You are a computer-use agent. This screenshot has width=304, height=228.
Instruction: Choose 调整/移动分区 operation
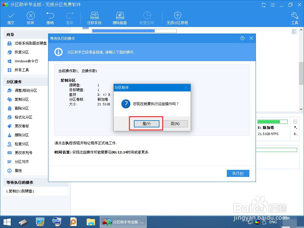22,90
